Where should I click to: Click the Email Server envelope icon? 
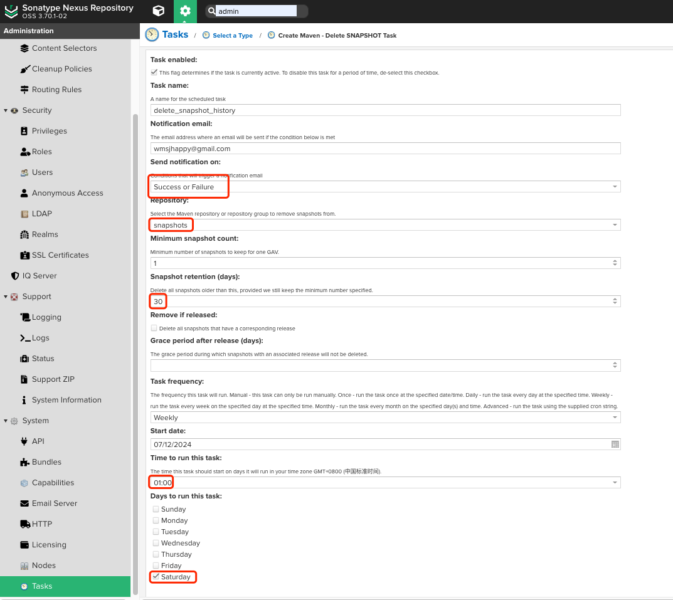coord(24,503)
